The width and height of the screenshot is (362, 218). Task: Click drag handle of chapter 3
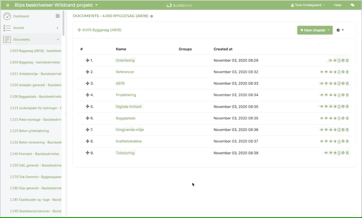tap(88, 83)
